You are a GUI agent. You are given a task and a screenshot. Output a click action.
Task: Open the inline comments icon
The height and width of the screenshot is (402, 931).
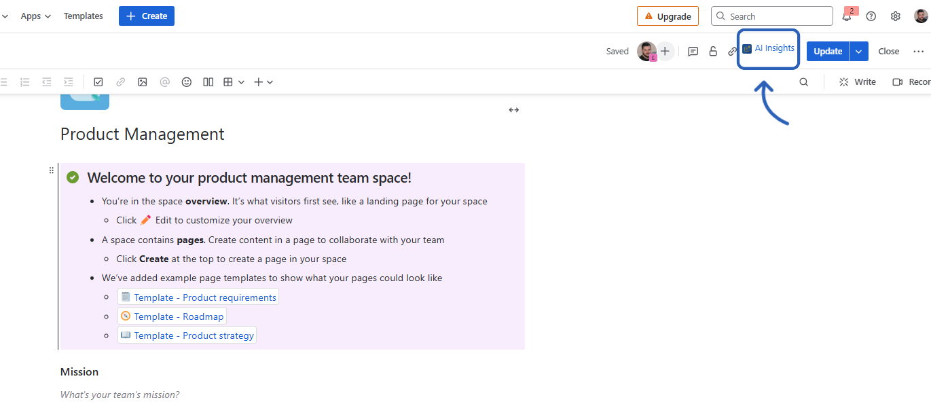(693, 52)
